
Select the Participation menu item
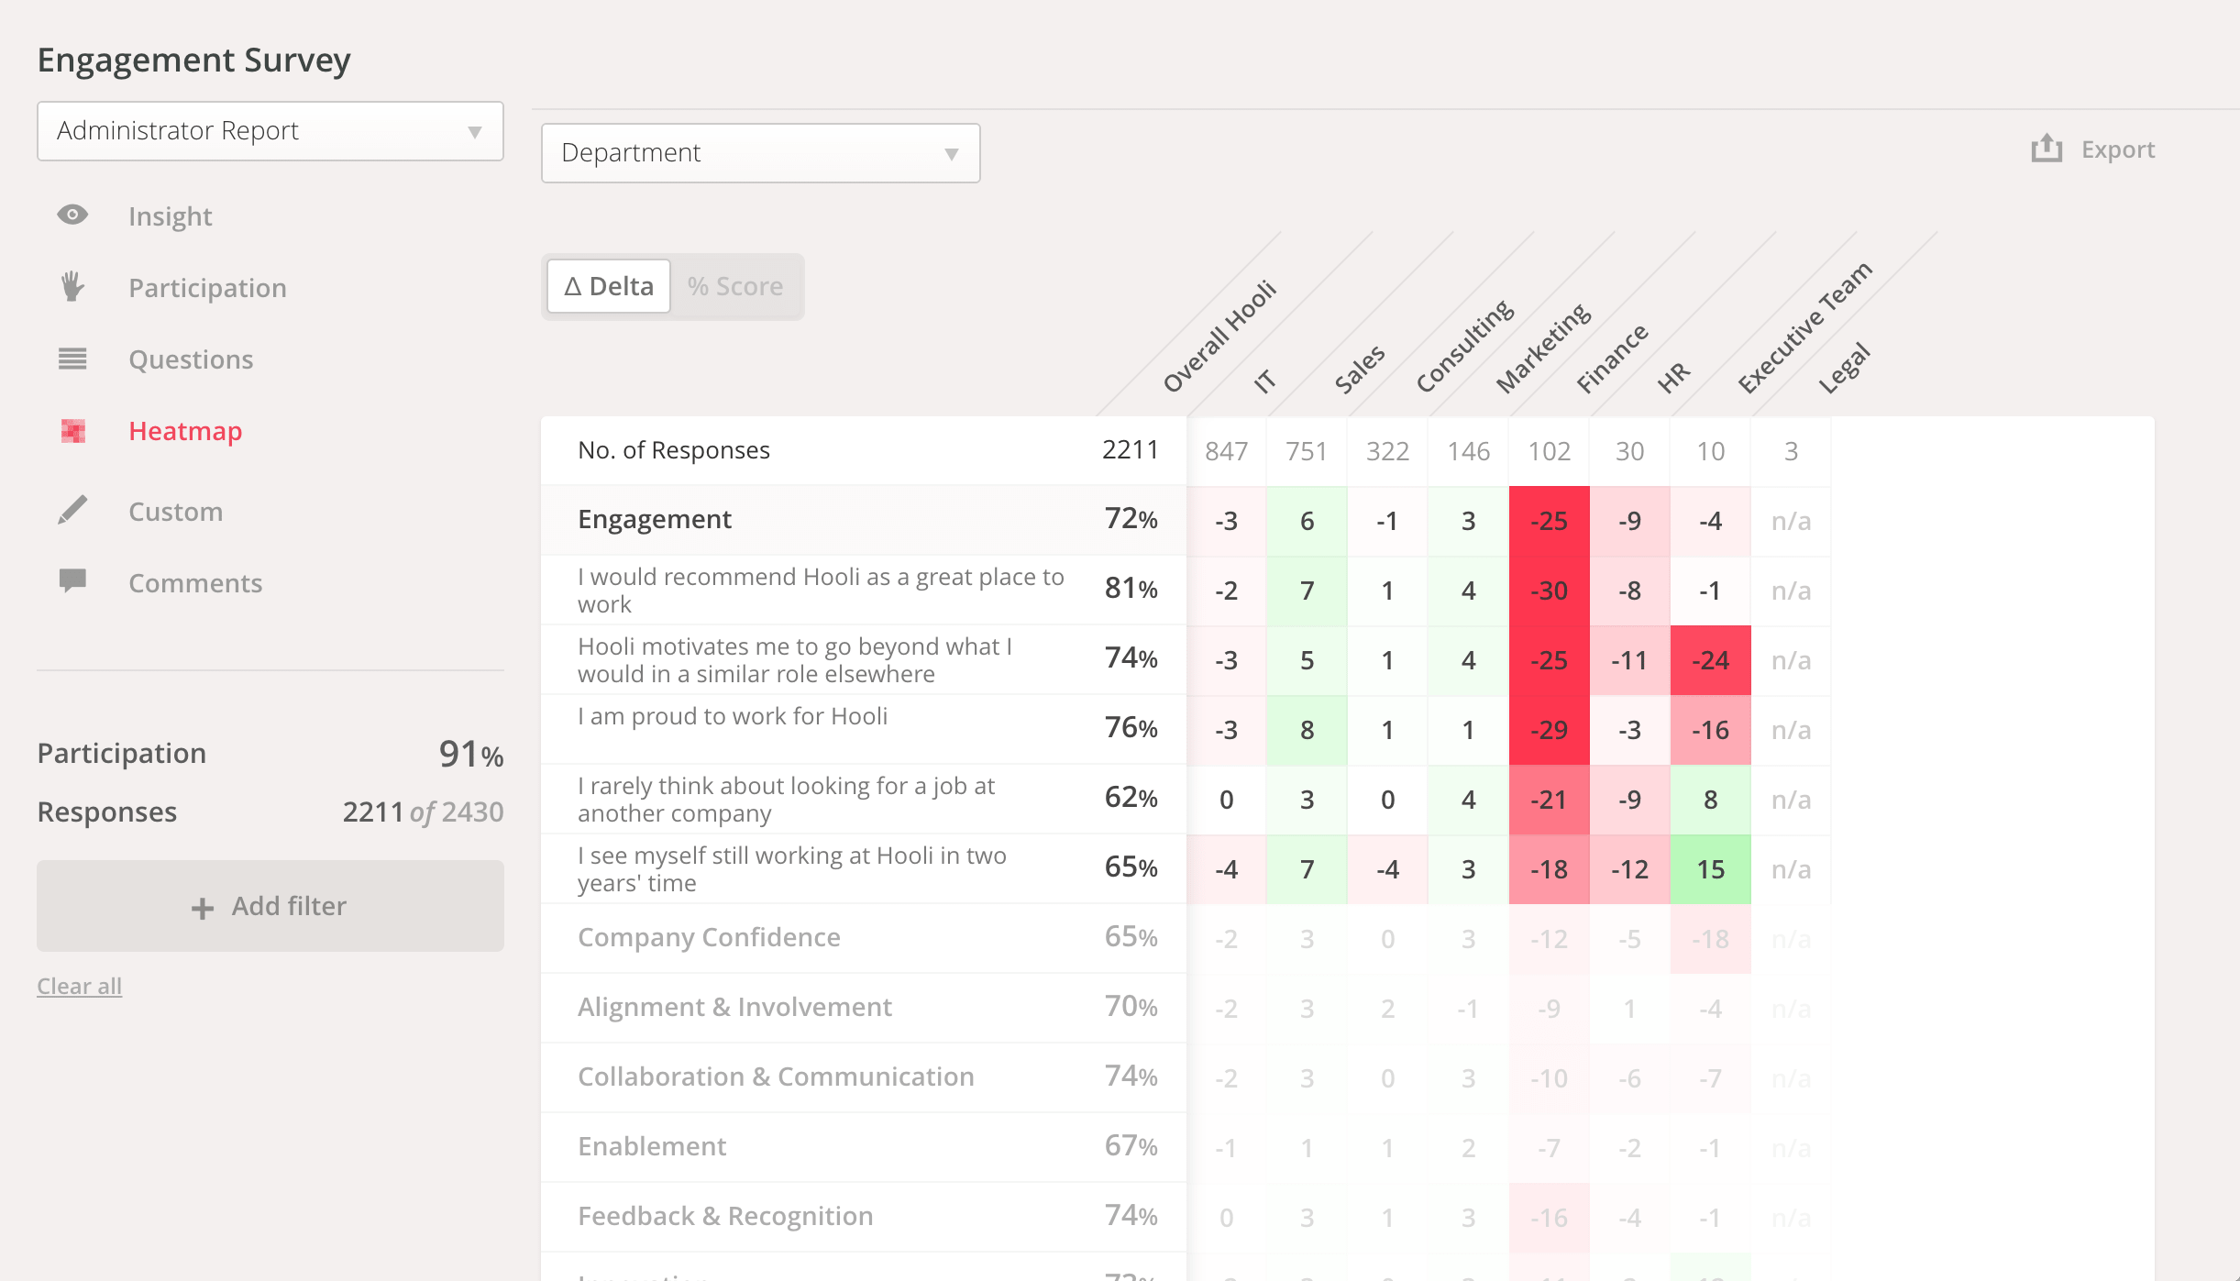208,288
